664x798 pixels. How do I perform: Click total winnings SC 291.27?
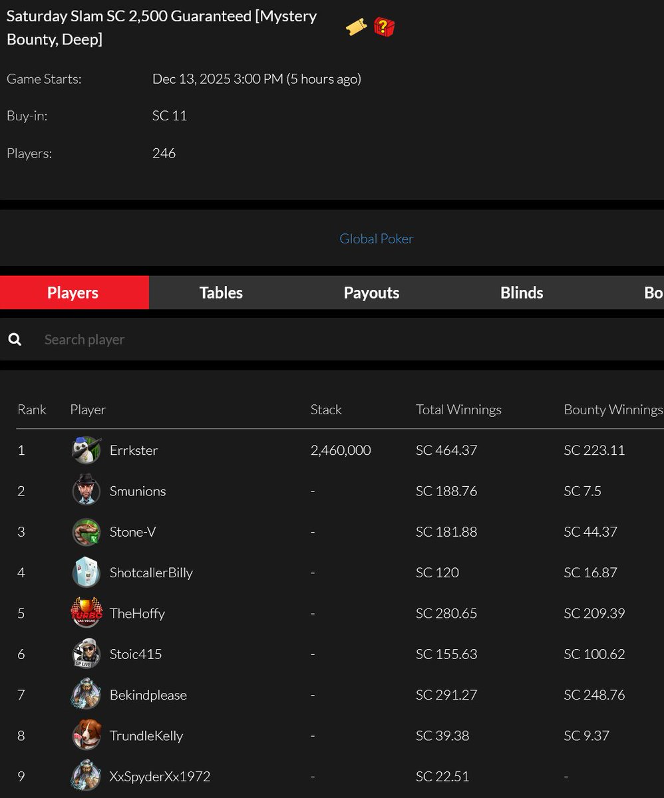click(x=446, y=695)
